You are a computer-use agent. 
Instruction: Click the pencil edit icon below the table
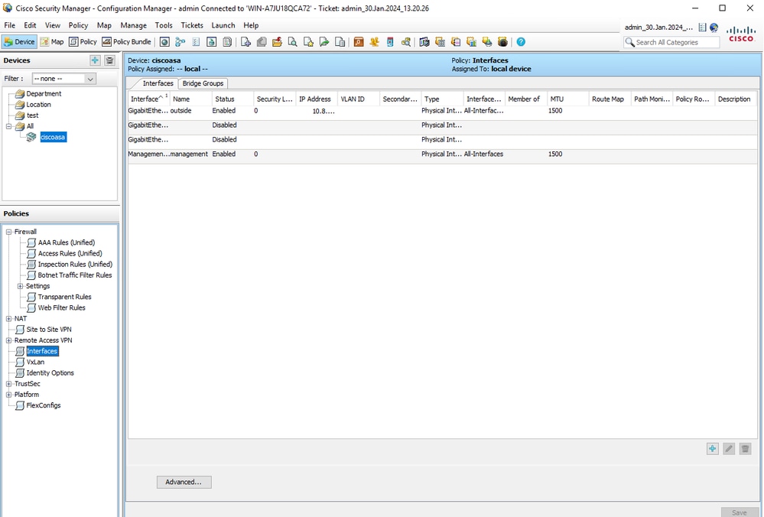[729, 449]
